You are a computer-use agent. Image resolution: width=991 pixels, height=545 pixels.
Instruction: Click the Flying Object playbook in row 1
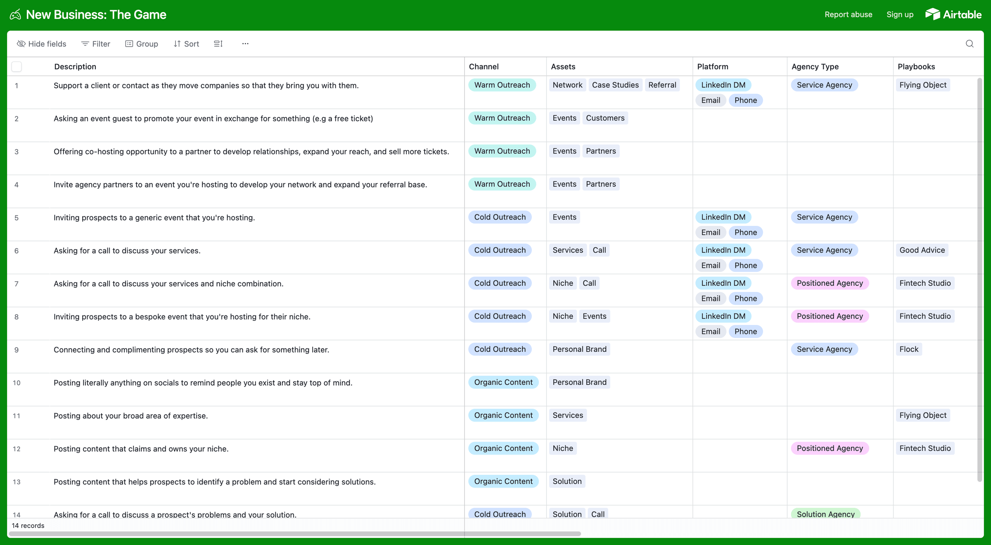(x=922, y=85)
